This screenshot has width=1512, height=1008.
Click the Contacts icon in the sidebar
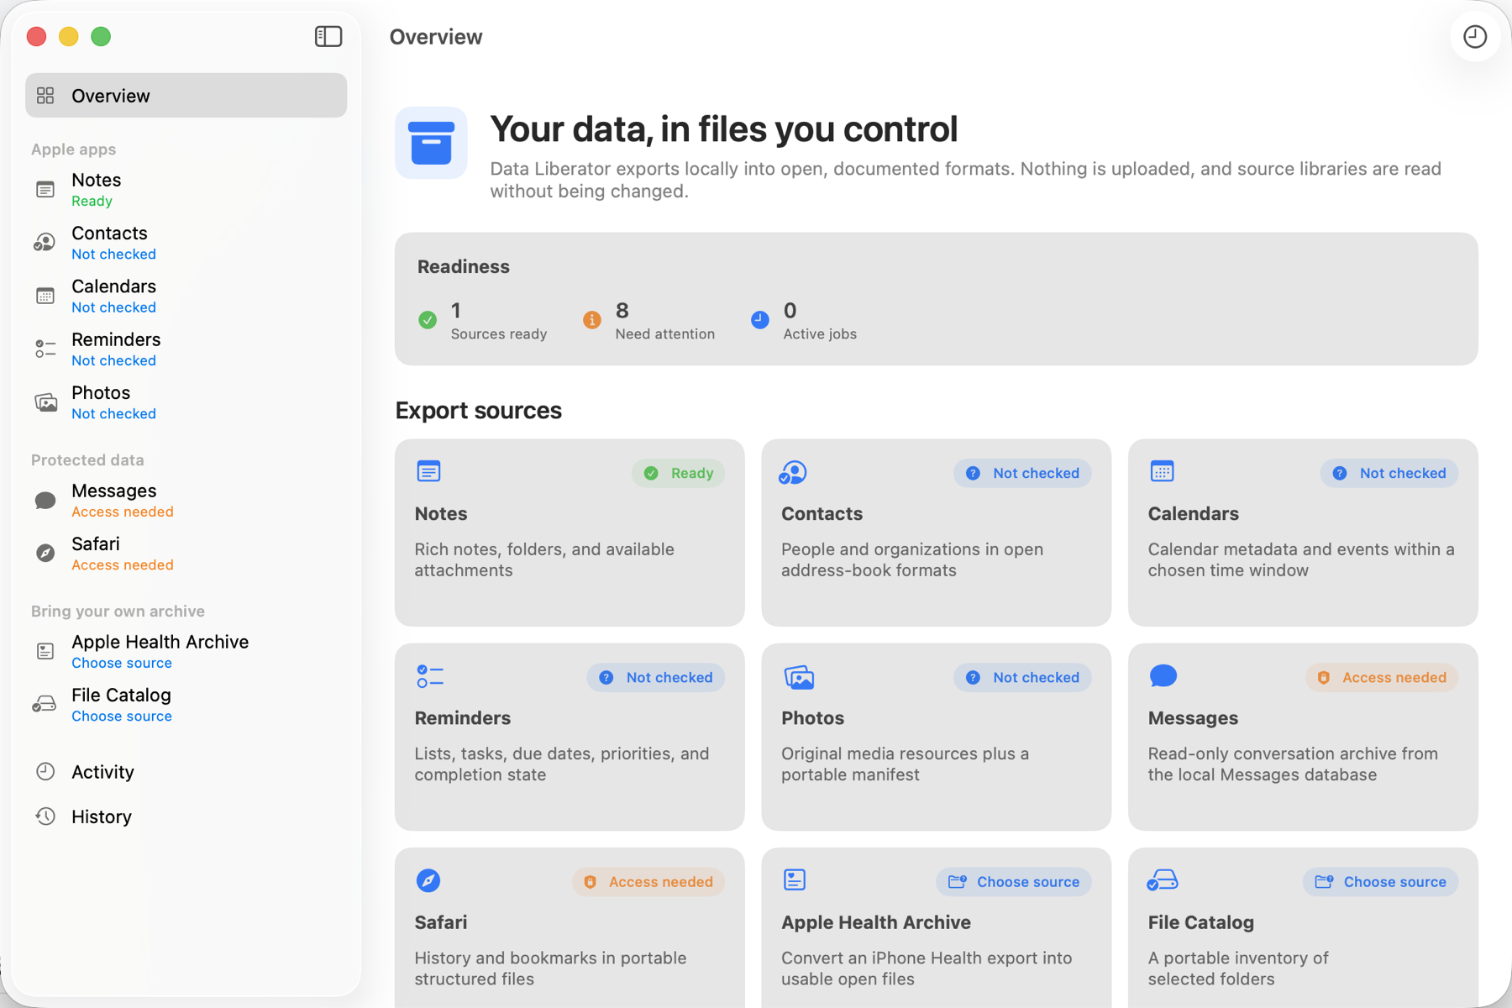(x=45, y=243)
